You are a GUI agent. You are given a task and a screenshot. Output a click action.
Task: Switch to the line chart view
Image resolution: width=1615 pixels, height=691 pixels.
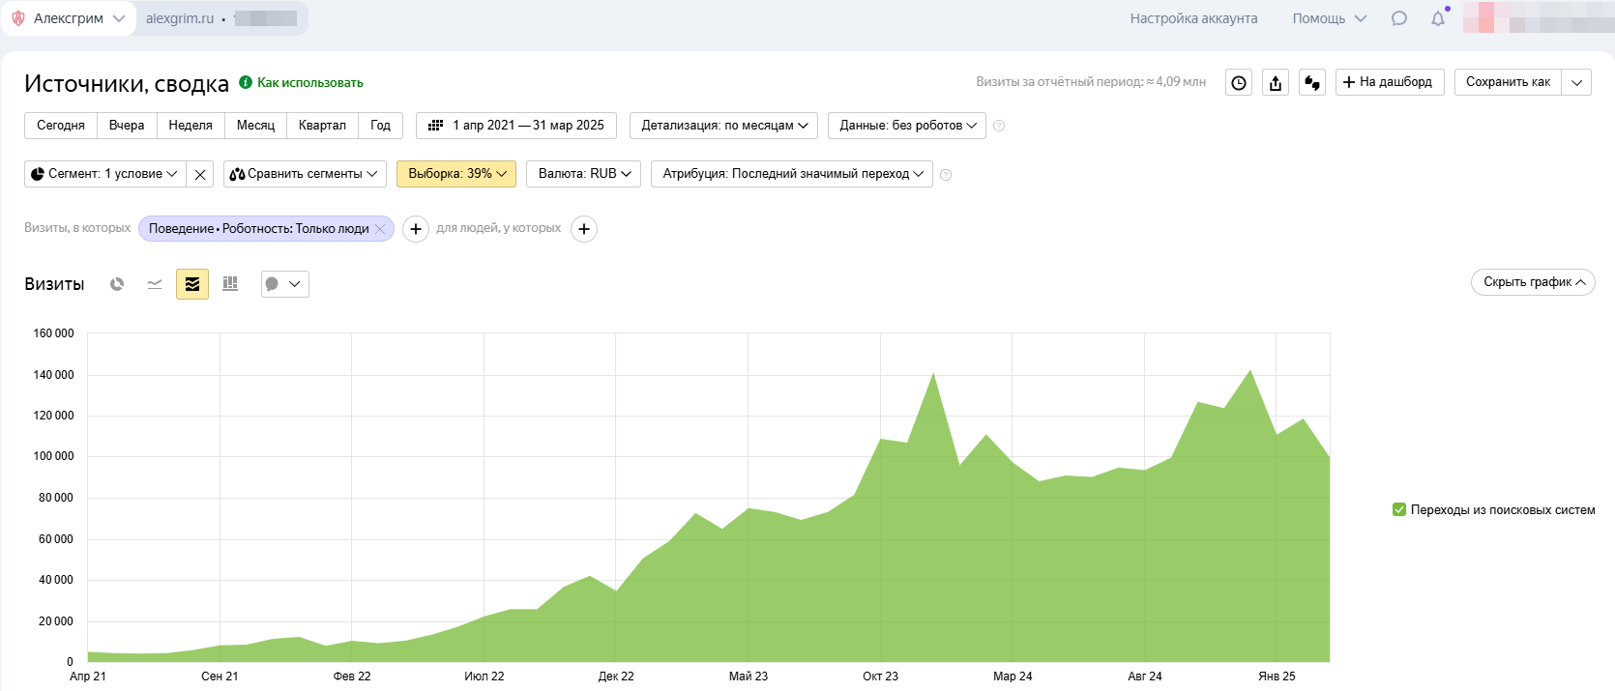[x=155, y=284]
